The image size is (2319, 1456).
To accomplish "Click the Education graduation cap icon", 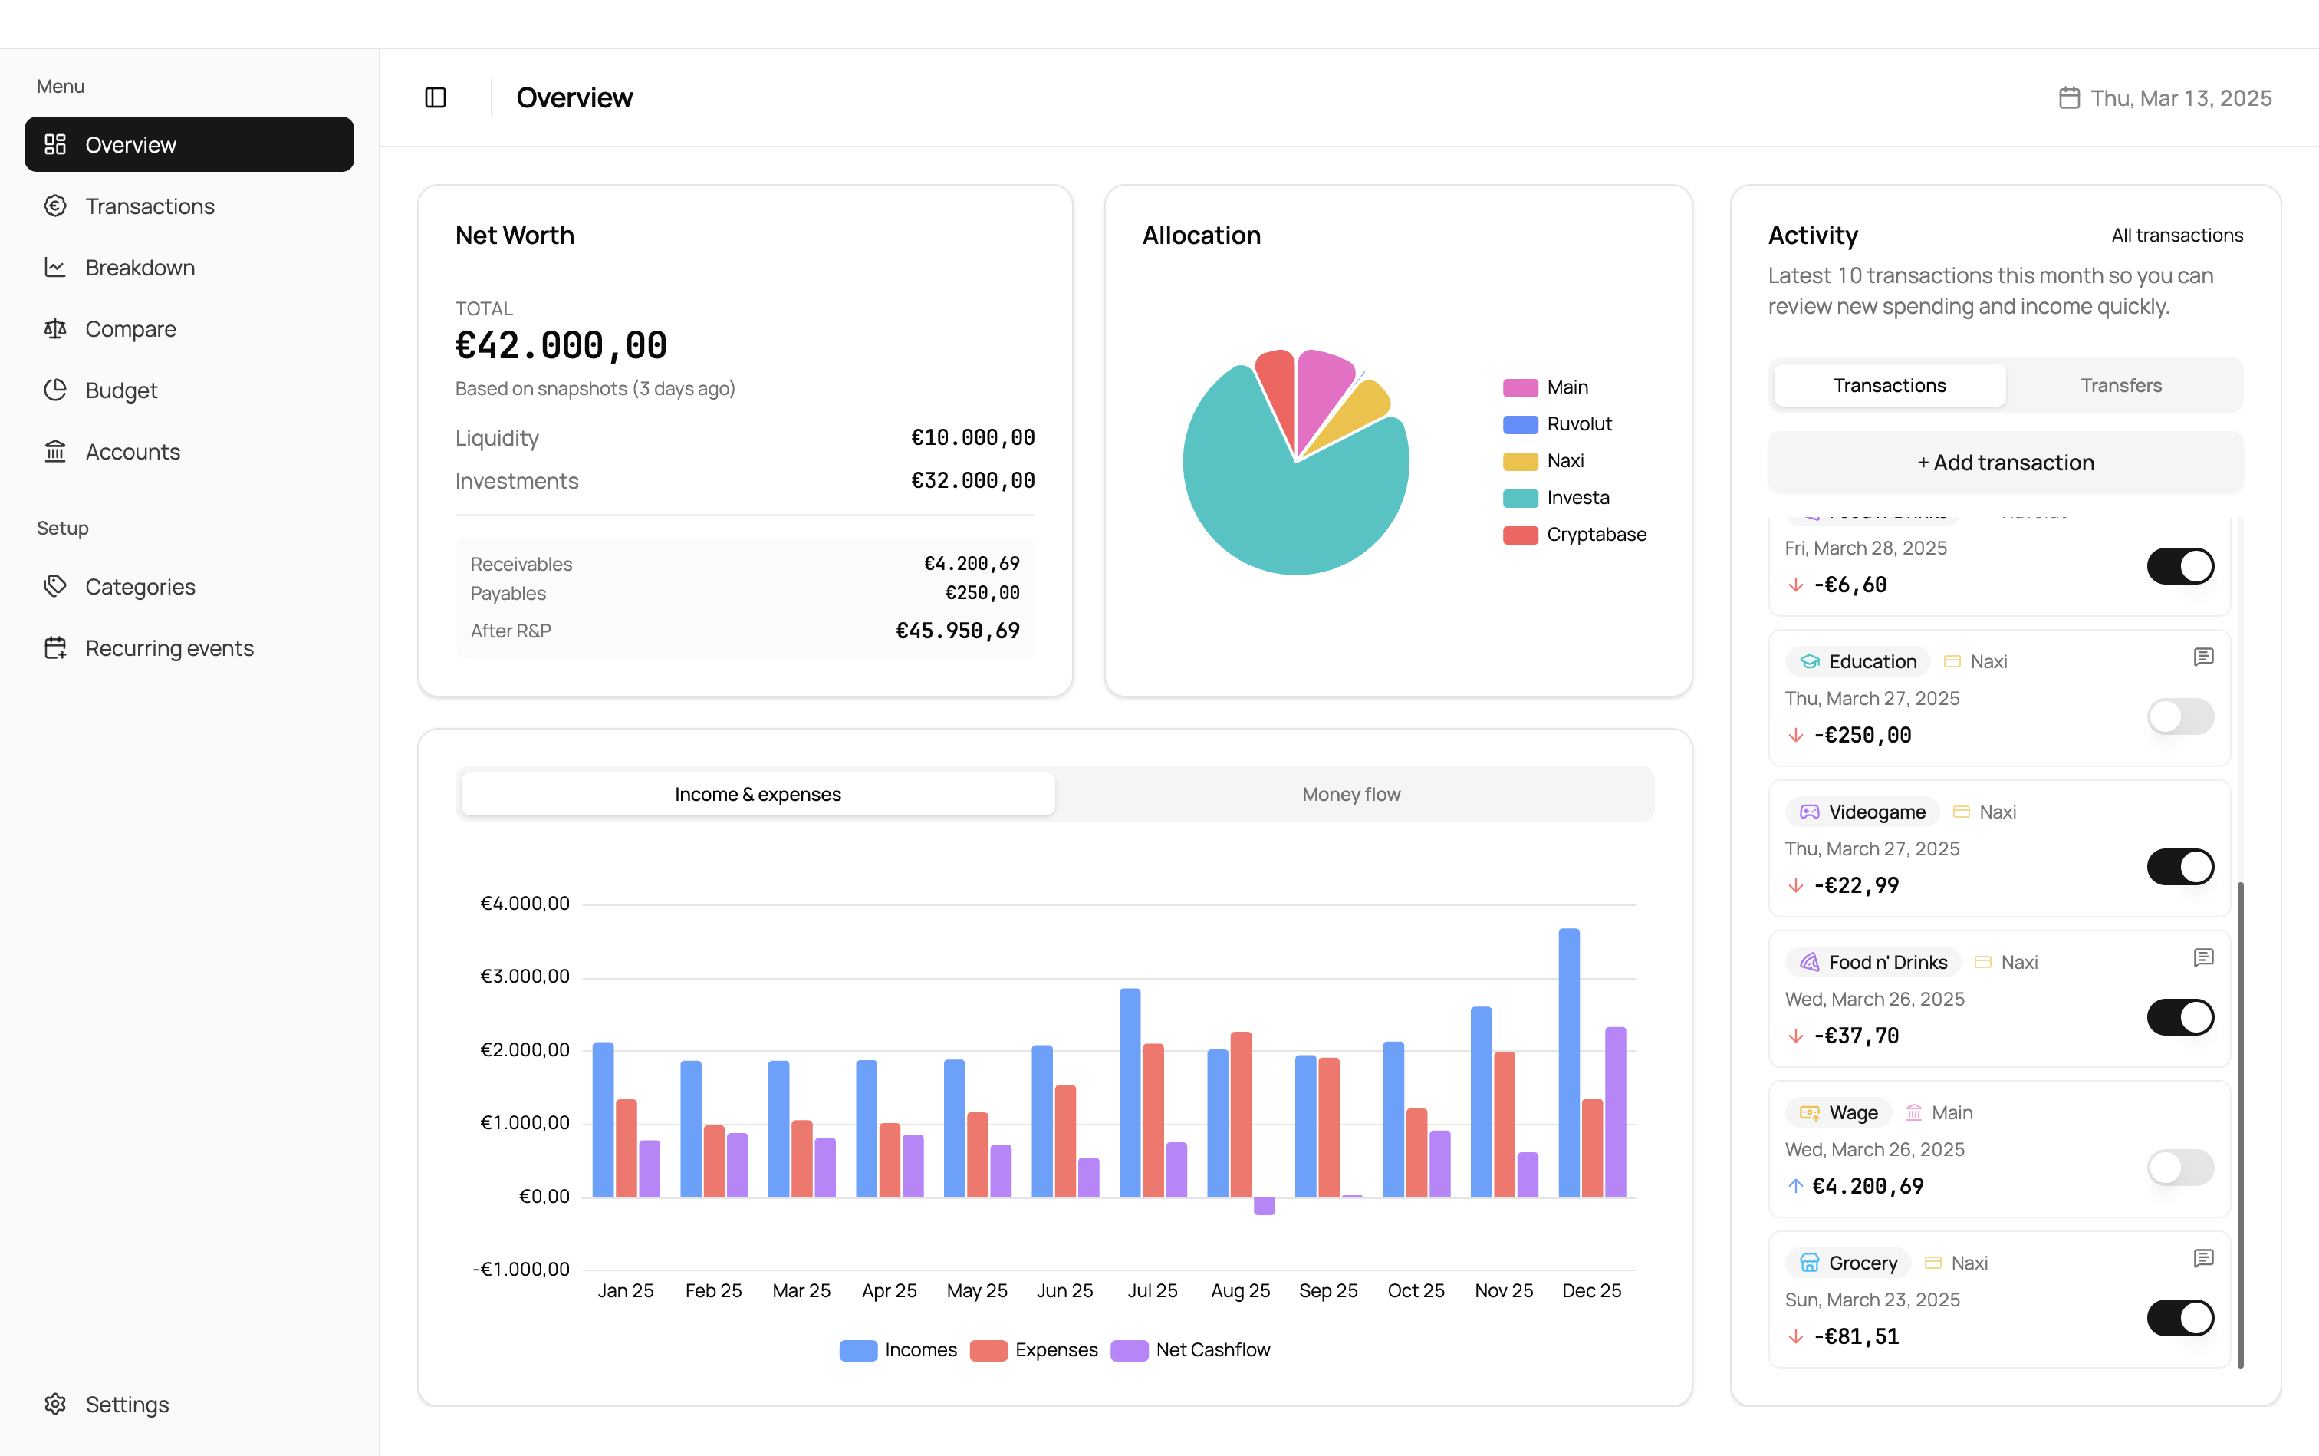I will tap(1809, 661).
